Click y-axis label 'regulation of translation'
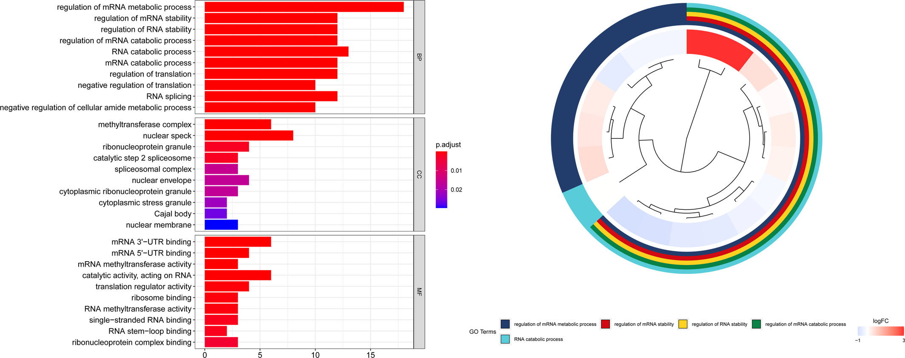This screenshot has width=905, height=358. click(x=151, y=74)
